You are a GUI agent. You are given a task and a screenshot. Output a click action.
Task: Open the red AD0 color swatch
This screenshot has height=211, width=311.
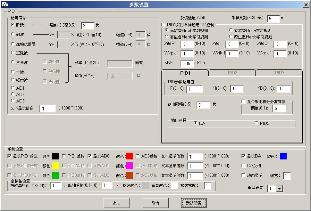tap(129, 156)
